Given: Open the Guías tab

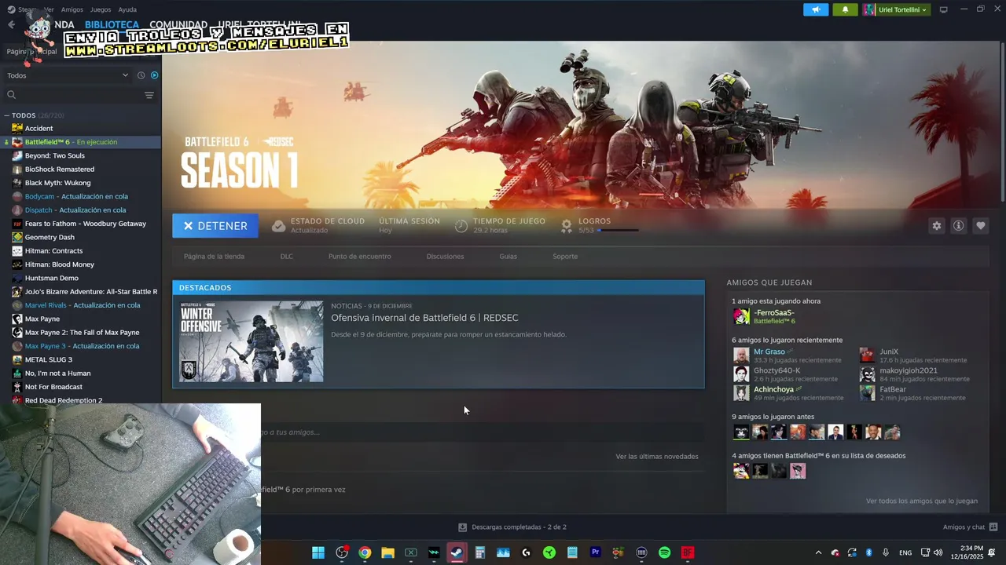Looking at the screenshot, I should tap(508, 257).
